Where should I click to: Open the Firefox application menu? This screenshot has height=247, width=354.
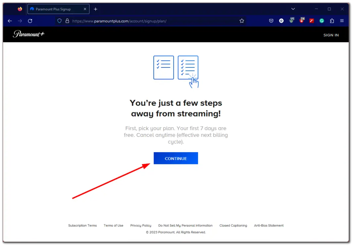342,21
